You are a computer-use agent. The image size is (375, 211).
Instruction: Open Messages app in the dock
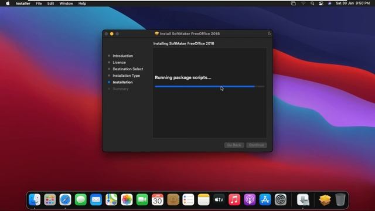point(81,199)
